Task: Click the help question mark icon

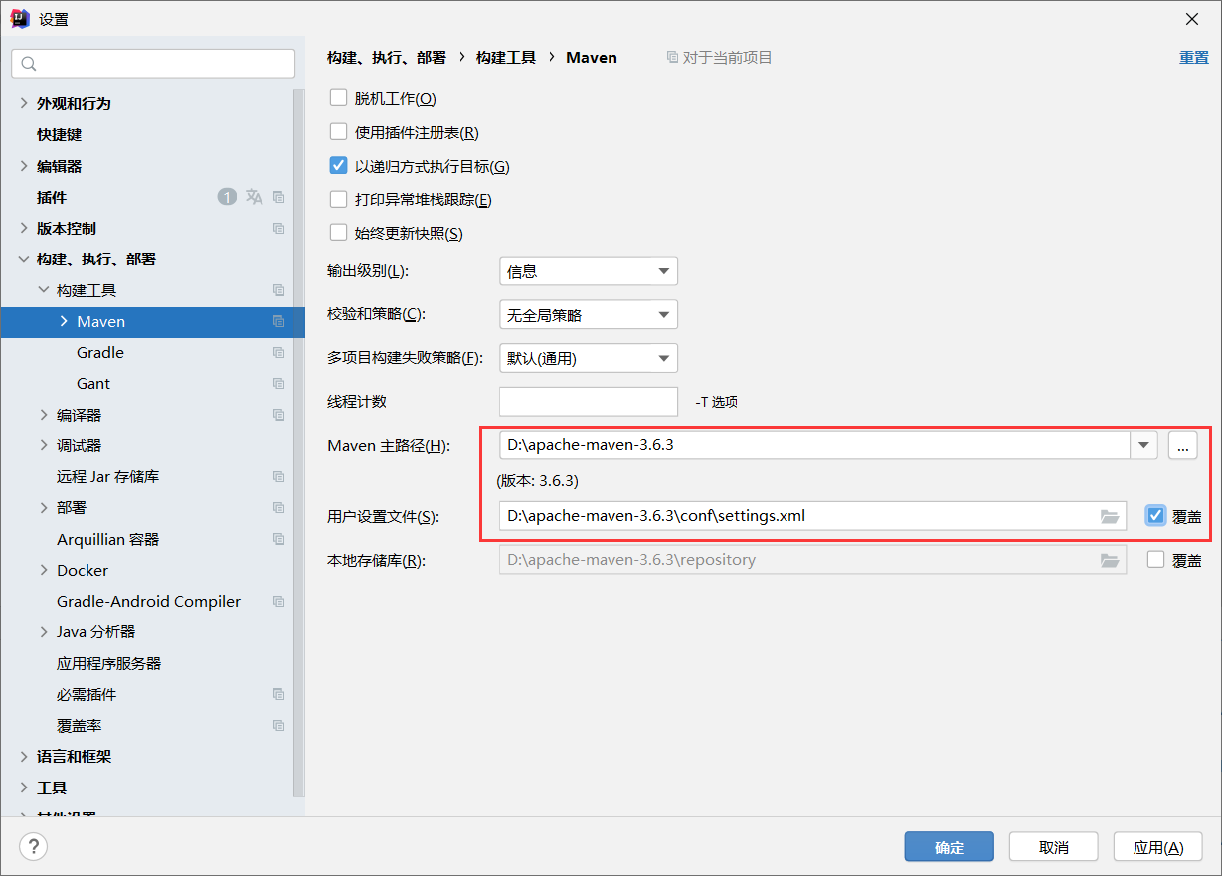Action: click(x=33, y=846)
